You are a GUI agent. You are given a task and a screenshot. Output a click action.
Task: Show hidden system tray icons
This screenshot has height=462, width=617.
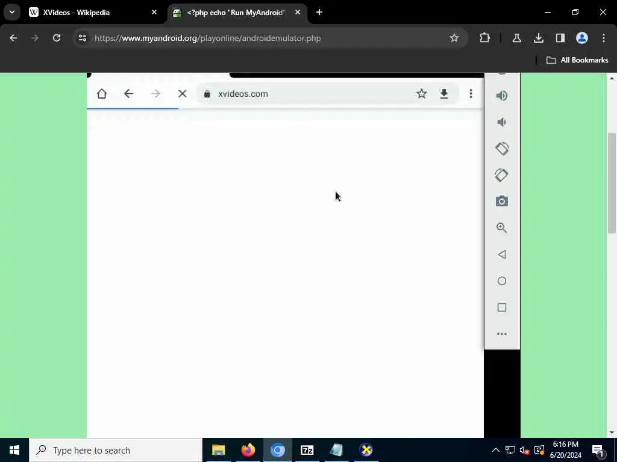click(496, 450)
